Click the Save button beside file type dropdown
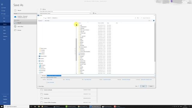Image resolution: width=192 pixels, height=108 pixels. (x=95, y=13)
